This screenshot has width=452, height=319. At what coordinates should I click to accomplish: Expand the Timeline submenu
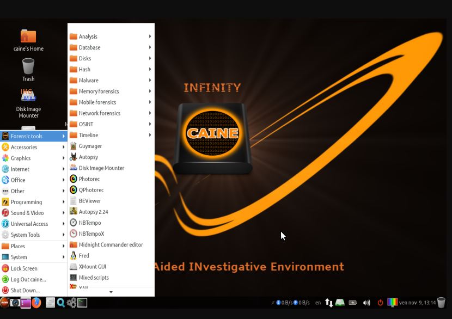pos(111,135)
